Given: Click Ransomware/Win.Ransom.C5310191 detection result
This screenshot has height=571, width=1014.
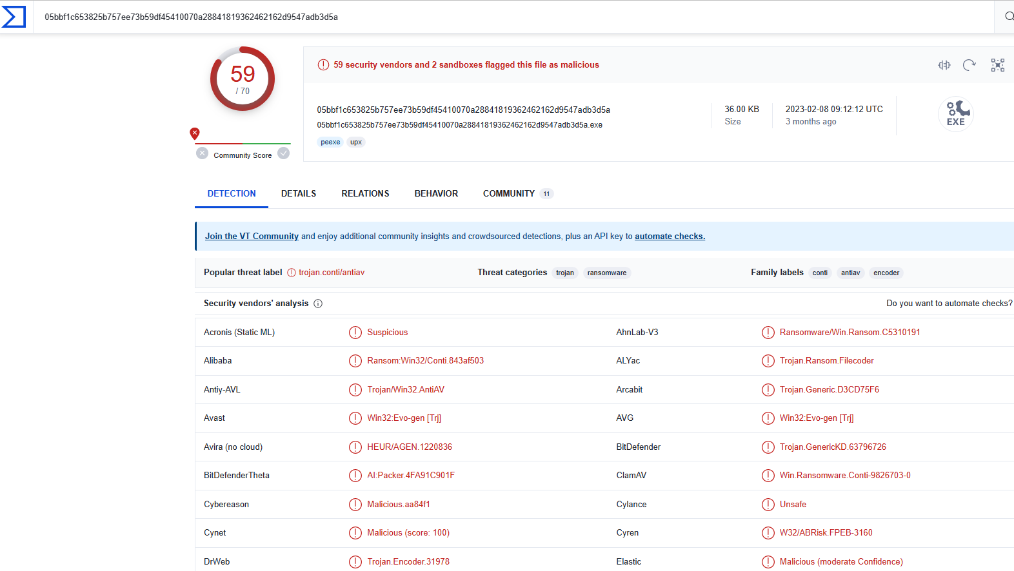Looking at the screenshot, I should click(x=850, y=333).
